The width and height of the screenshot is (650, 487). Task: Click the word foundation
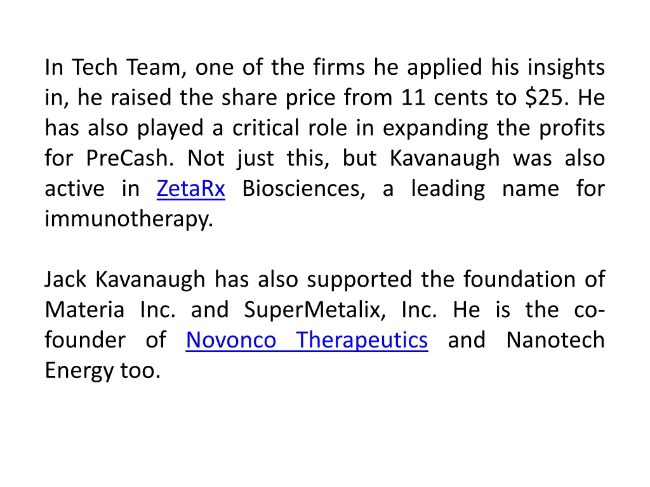(x=519, y=279)
